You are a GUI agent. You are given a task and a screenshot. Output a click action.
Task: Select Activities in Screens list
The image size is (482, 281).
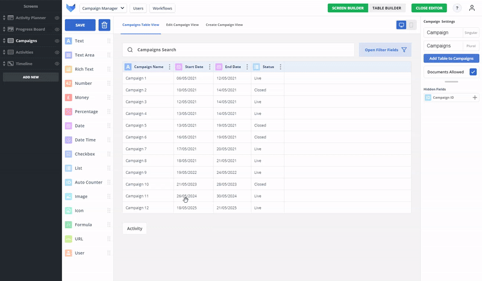click(x=24, y=52)
